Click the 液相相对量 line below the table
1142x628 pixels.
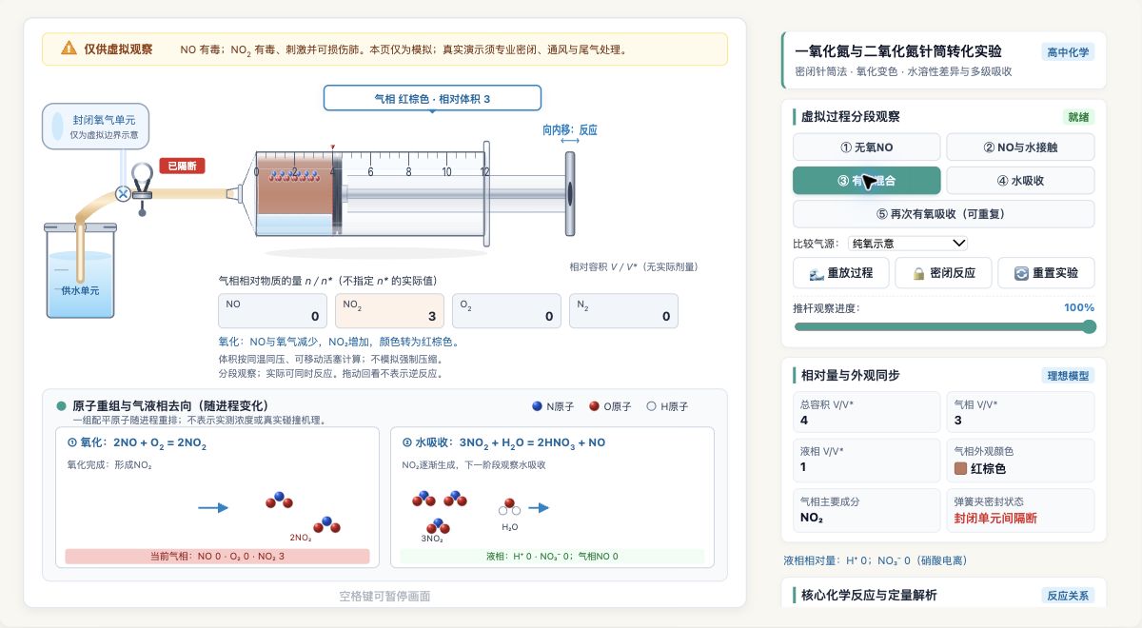click(876, 560)
